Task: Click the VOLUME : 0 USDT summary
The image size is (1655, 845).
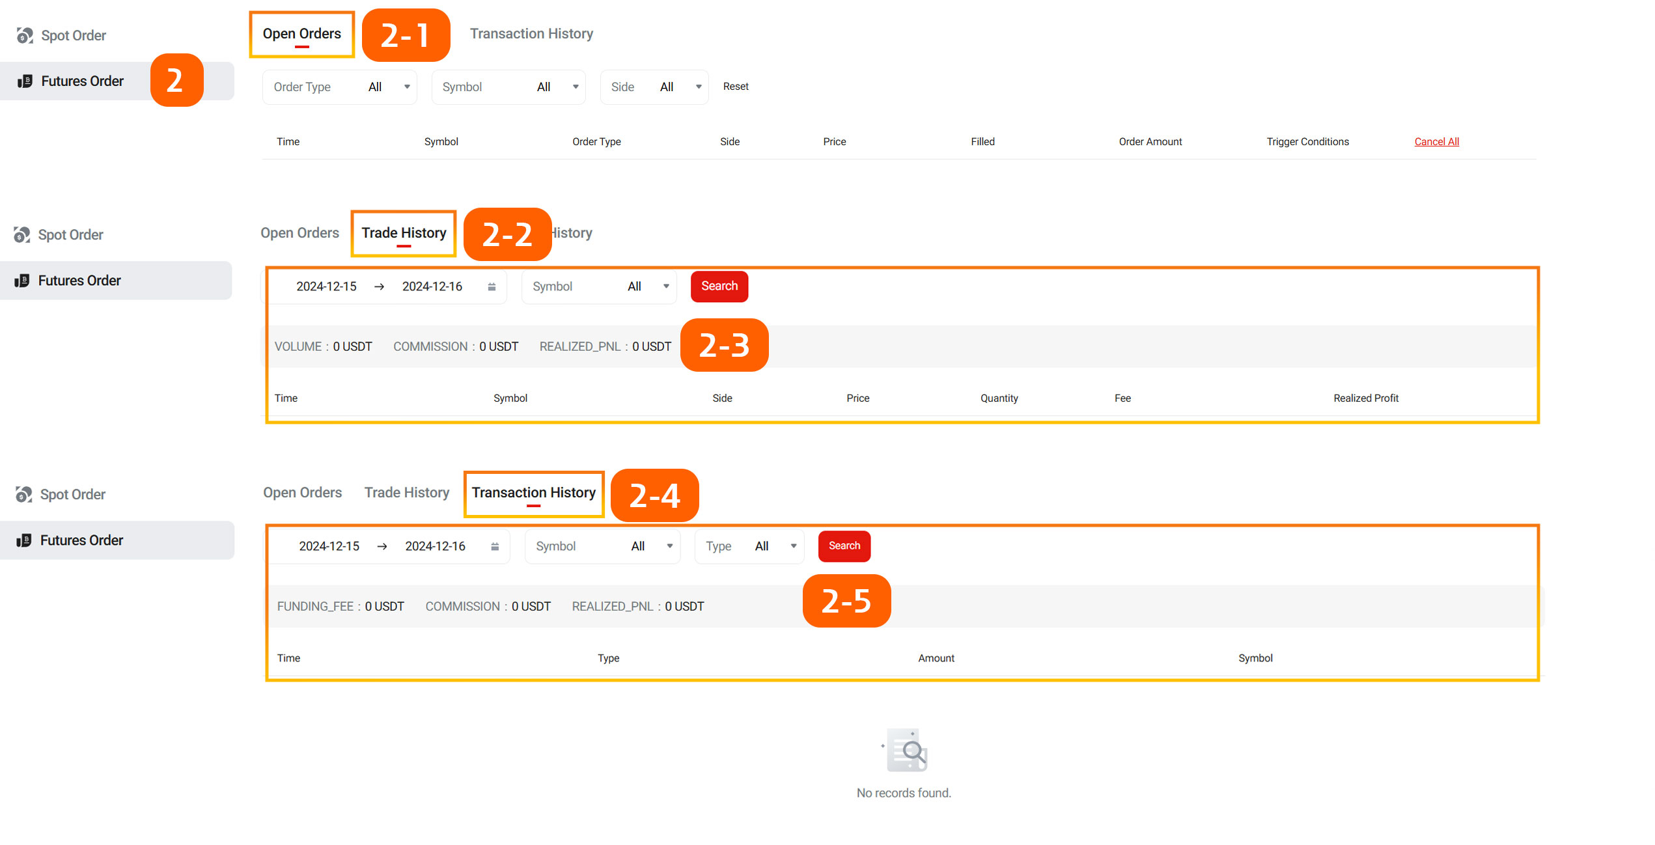Action: click(x=324, y=347)
